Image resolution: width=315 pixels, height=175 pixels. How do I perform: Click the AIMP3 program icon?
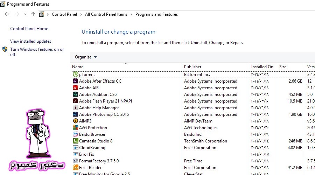coord(75,121)
